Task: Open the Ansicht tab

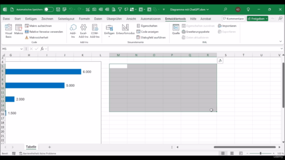Action: 131,19
